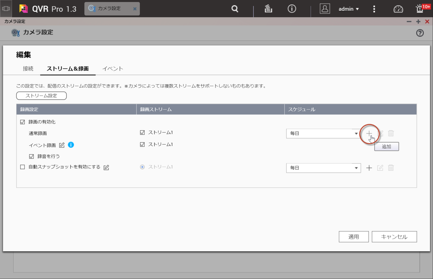Click the information circle icon in top bar

[x=292, y=9]
